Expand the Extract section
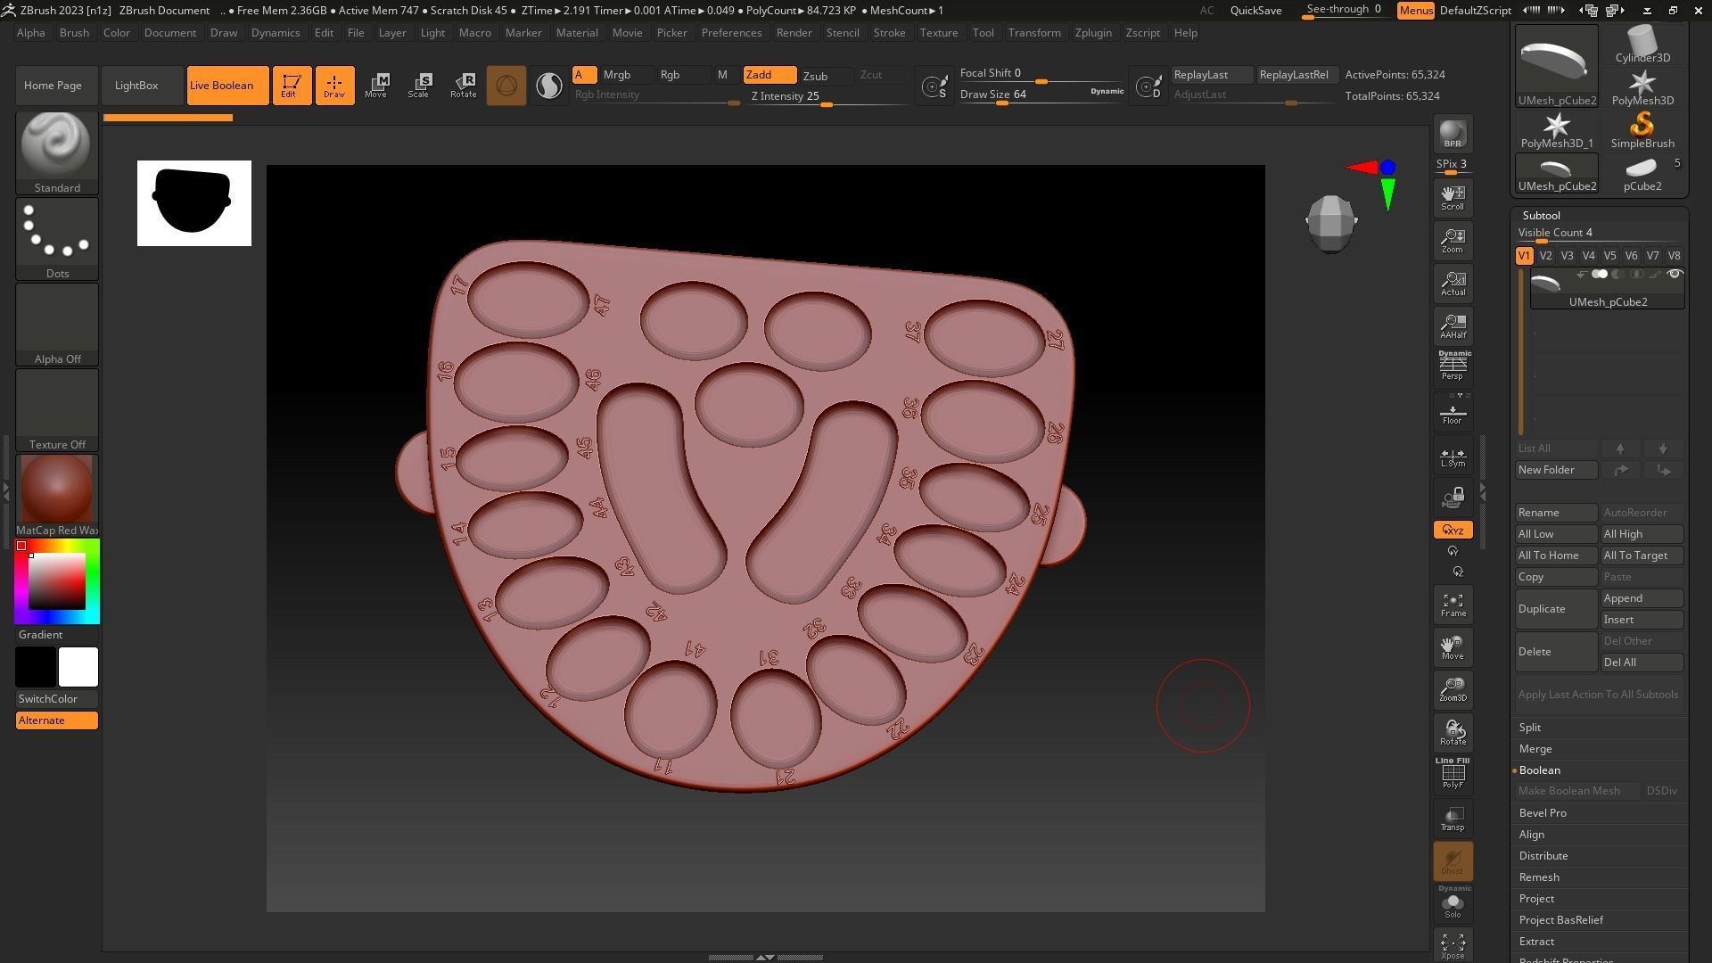This screenshot has width=1712, height=963. [x=1536, y=942]
